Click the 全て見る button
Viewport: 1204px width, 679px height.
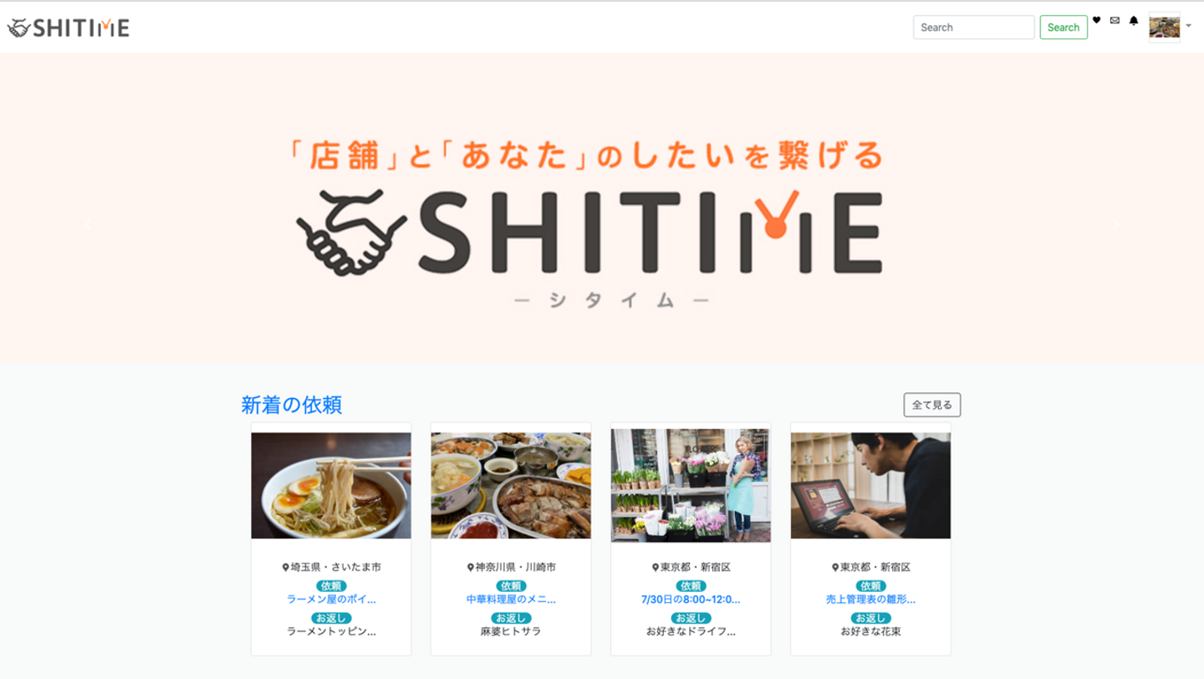point(932,405)
